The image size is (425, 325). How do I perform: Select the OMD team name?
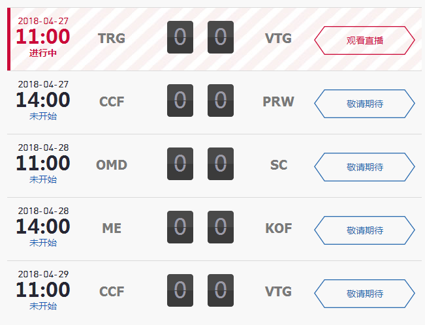tap(112, 165)
